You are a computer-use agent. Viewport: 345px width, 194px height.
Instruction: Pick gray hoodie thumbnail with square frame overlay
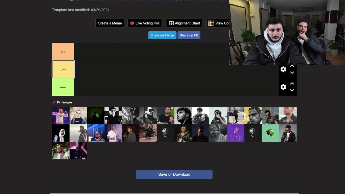coord(218,133)
